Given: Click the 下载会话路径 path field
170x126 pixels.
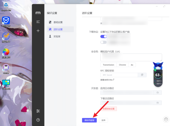Looking at the screenshot, I should tap(127, 103).
